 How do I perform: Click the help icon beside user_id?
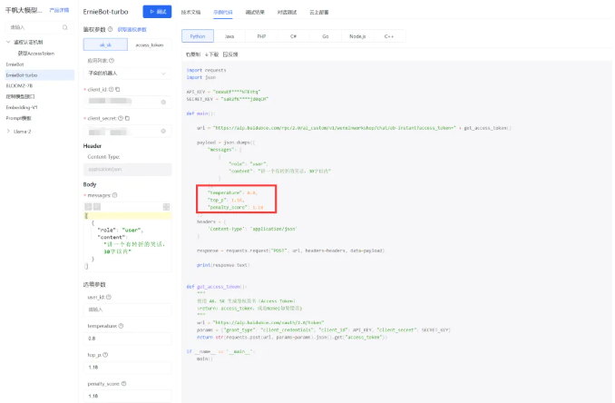click(x=109, y=297)
